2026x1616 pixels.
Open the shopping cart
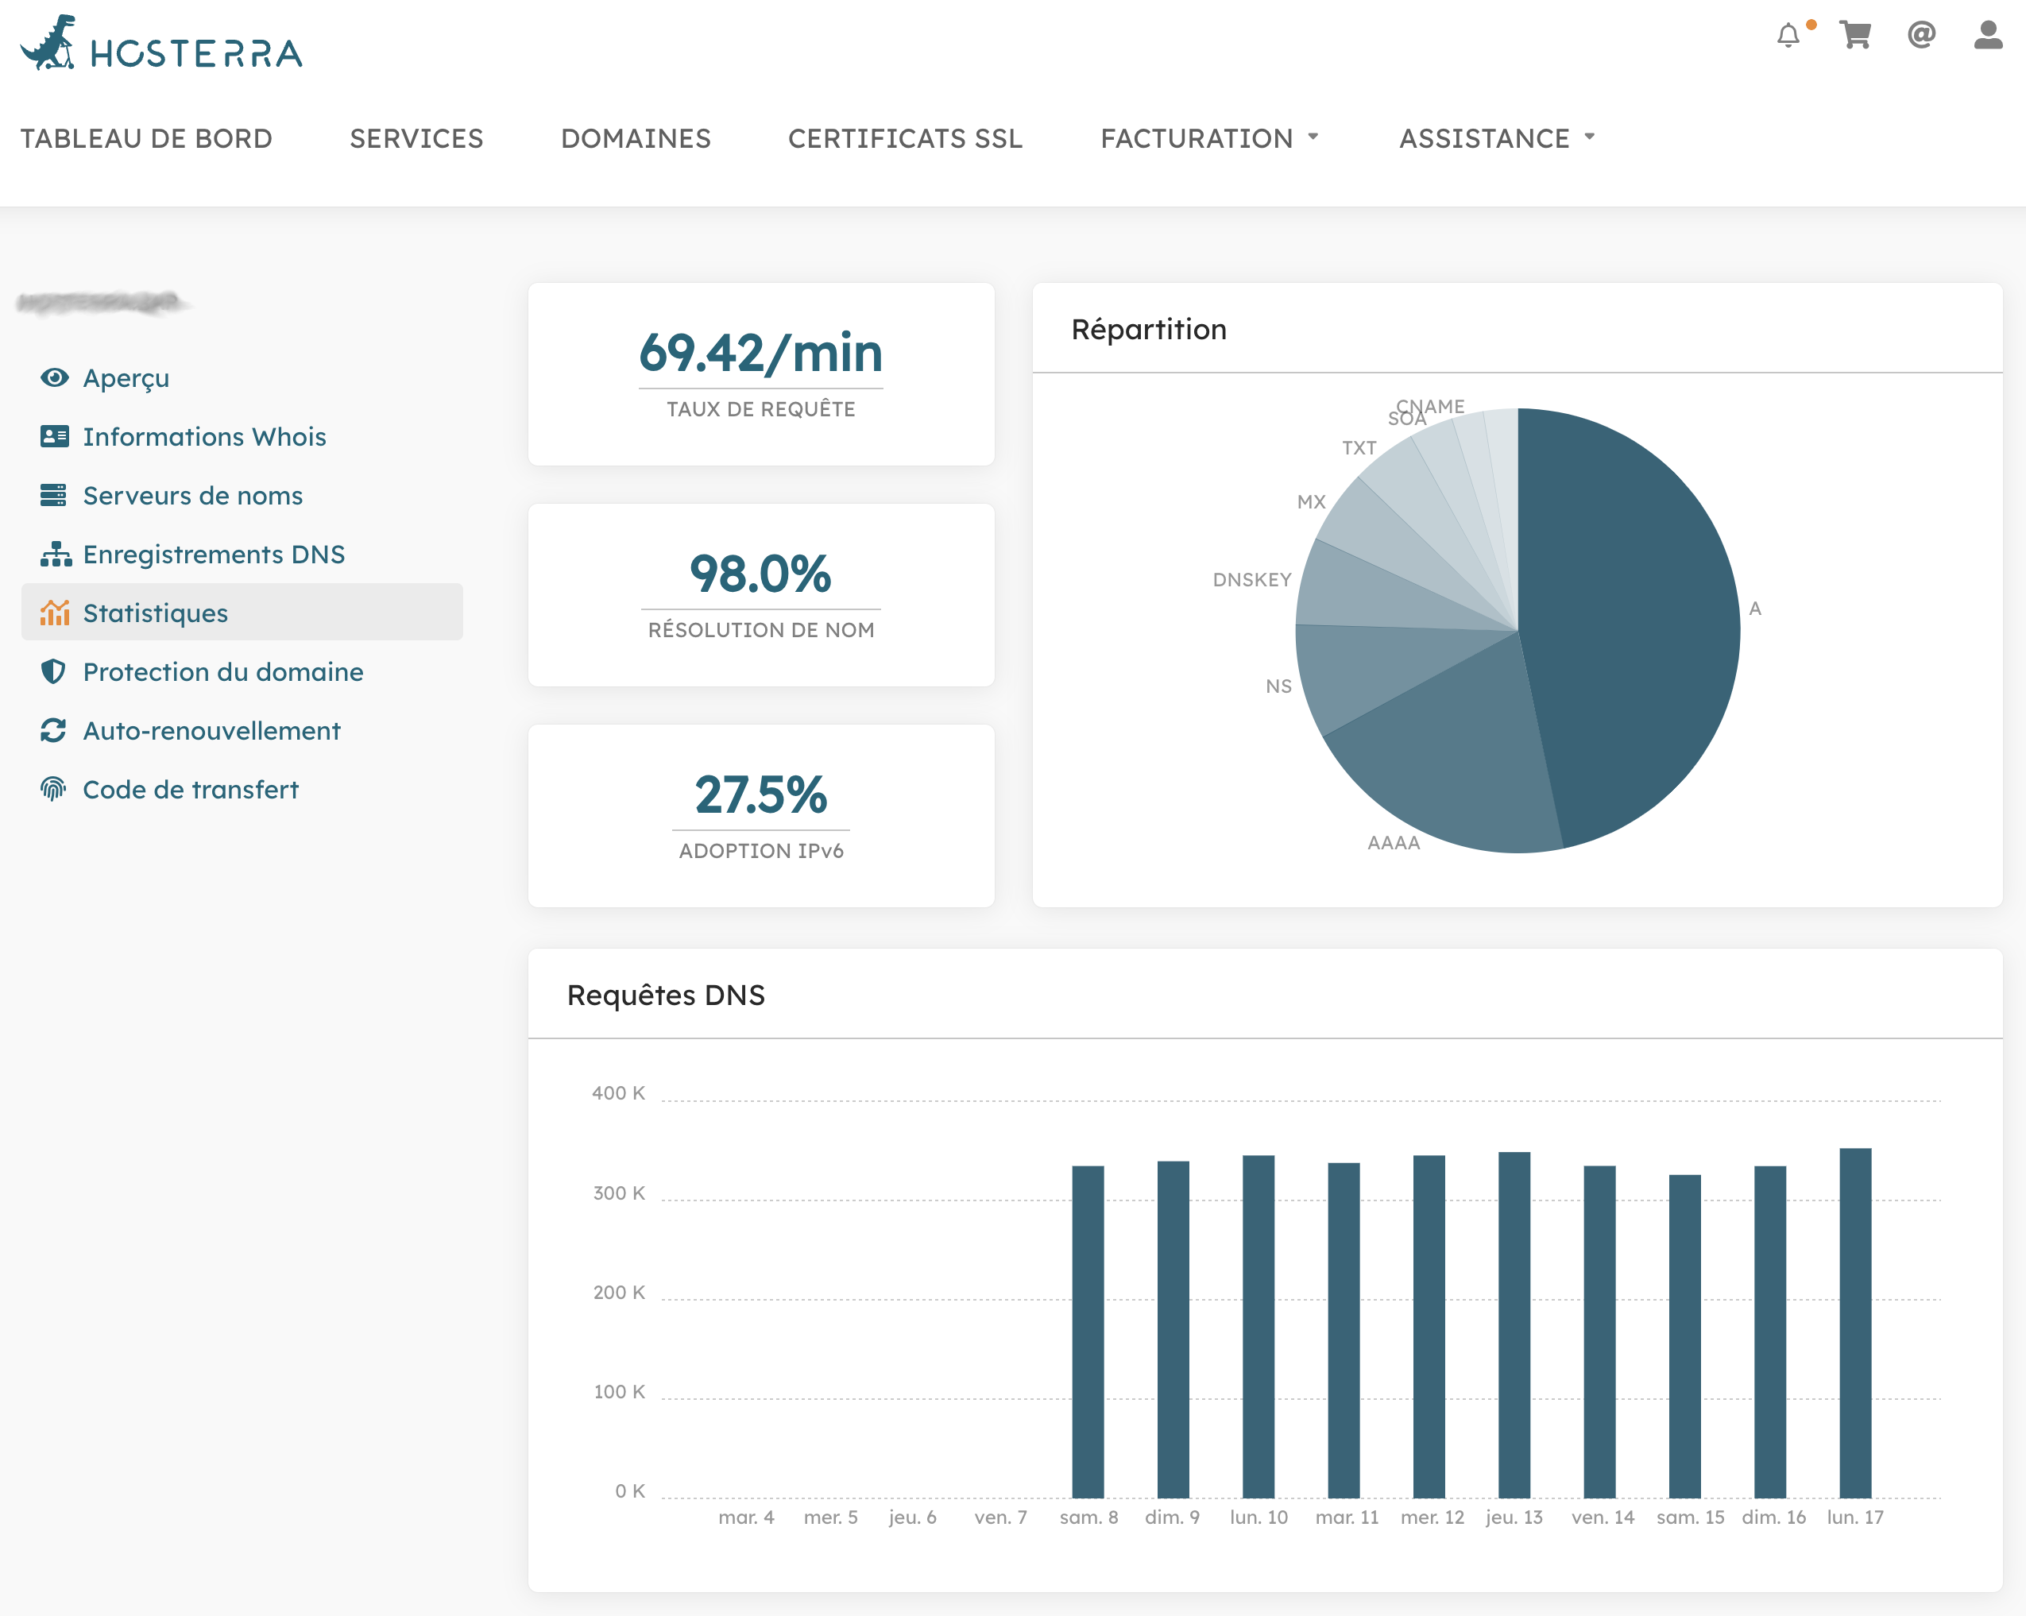[x=1855, y=36]
